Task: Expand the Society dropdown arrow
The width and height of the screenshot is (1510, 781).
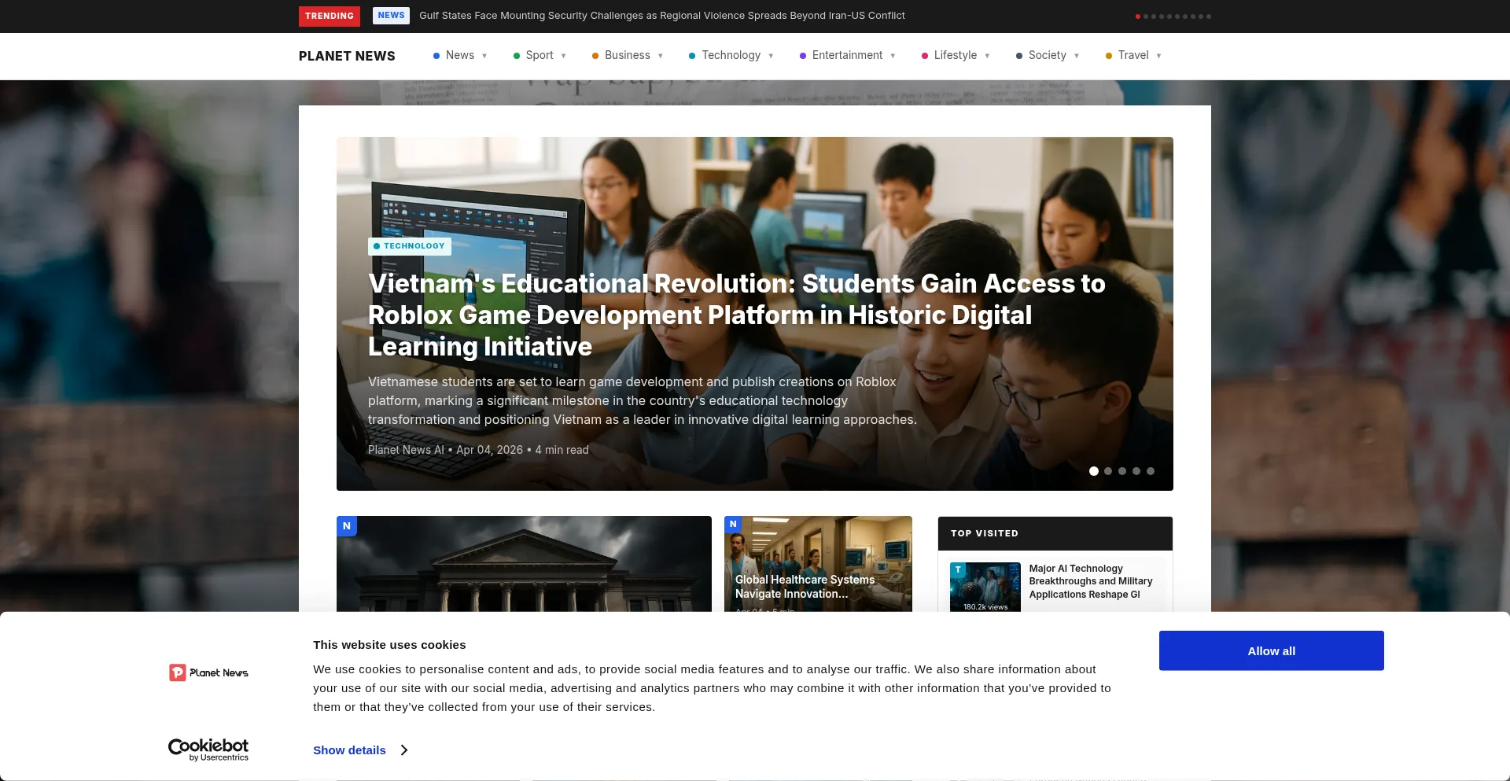Action: [1077, 56]
